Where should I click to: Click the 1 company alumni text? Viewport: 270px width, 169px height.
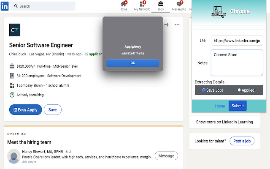tap(30, 85)
